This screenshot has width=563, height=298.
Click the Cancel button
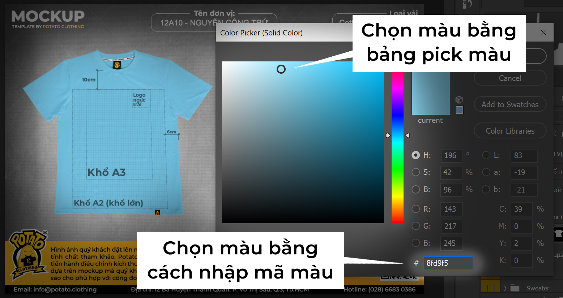(510, 78)
